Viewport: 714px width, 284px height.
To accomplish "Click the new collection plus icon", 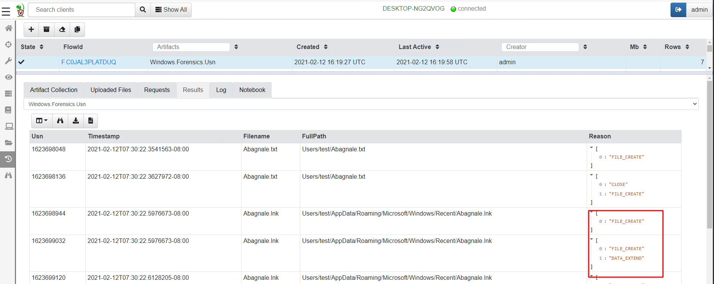I will click(31, 29).
